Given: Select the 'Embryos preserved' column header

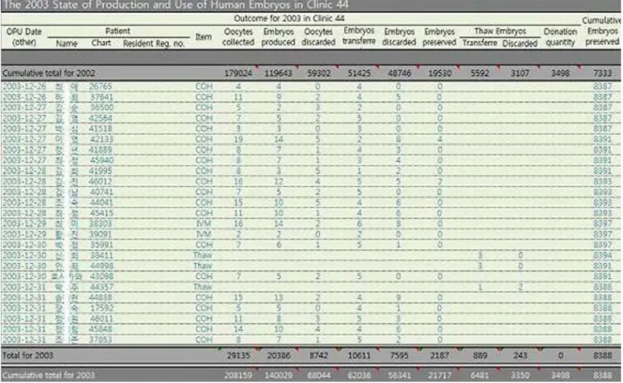Looking at the screenshot, I should click(439, 37).
